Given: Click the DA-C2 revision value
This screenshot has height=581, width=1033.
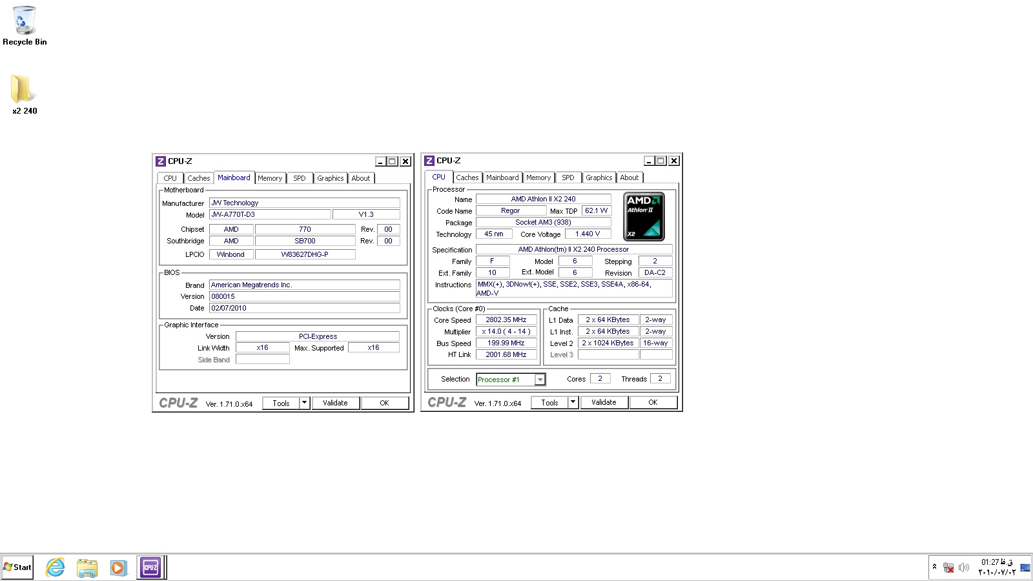Looking at the screenshot, I should [655, 272].
